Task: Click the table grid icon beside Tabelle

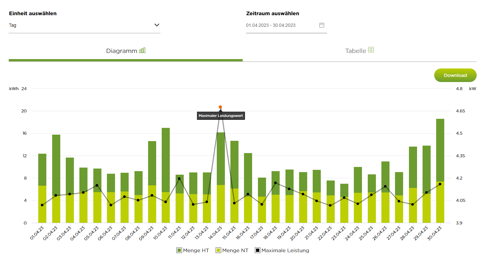Action: (x=371, y=50)
